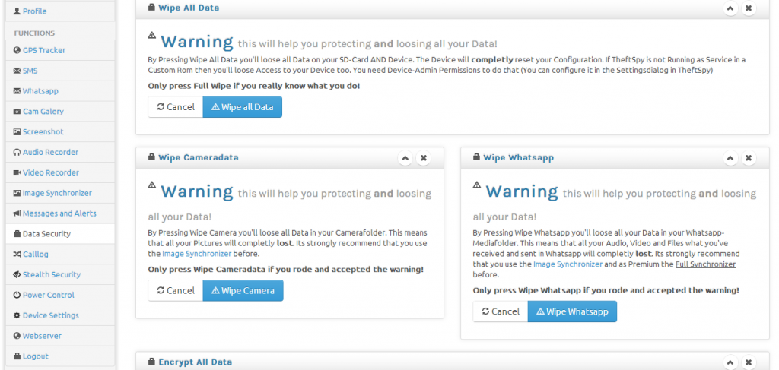Image resolution: width=779 pixels, height=370 pixels.
Task: Select Screenshot in the sidebar
Action: 60,131
